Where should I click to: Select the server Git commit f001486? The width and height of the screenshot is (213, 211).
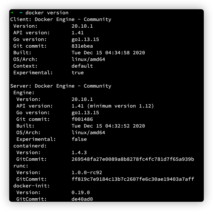click(82, 119)
